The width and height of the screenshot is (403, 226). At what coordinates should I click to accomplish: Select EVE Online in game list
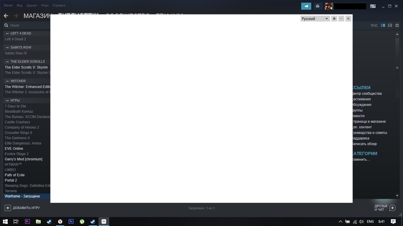(14, 149)
